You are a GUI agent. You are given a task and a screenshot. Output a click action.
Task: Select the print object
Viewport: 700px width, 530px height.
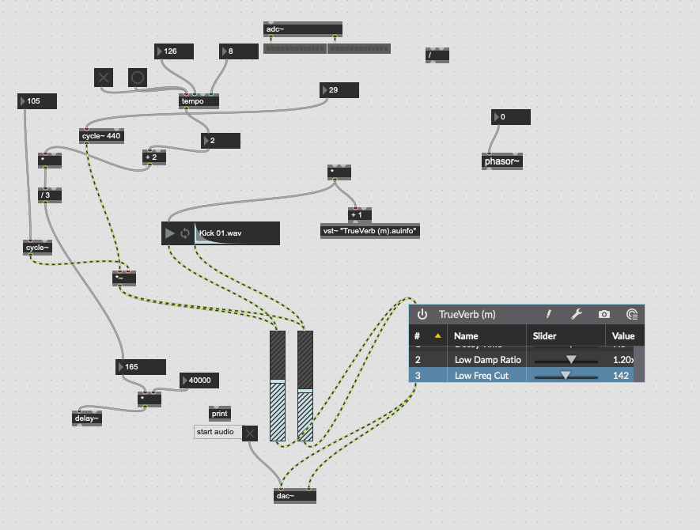pyautogui.click(x=220, y=414)
